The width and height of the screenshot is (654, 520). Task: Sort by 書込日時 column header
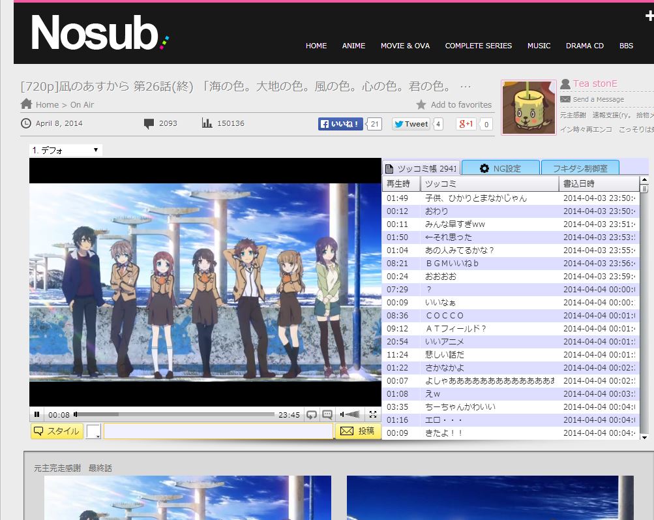[599, 183]
